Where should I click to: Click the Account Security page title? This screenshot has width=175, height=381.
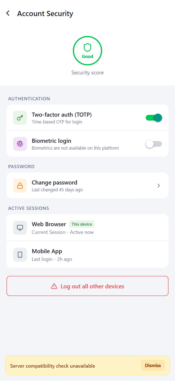point(45,14)
